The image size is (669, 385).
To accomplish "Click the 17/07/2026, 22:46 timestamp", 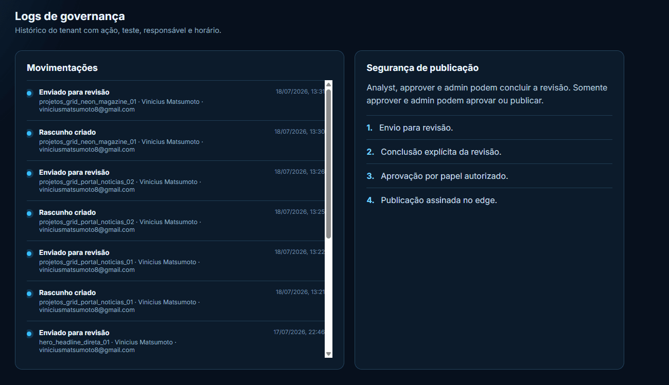I will (299, 332).
